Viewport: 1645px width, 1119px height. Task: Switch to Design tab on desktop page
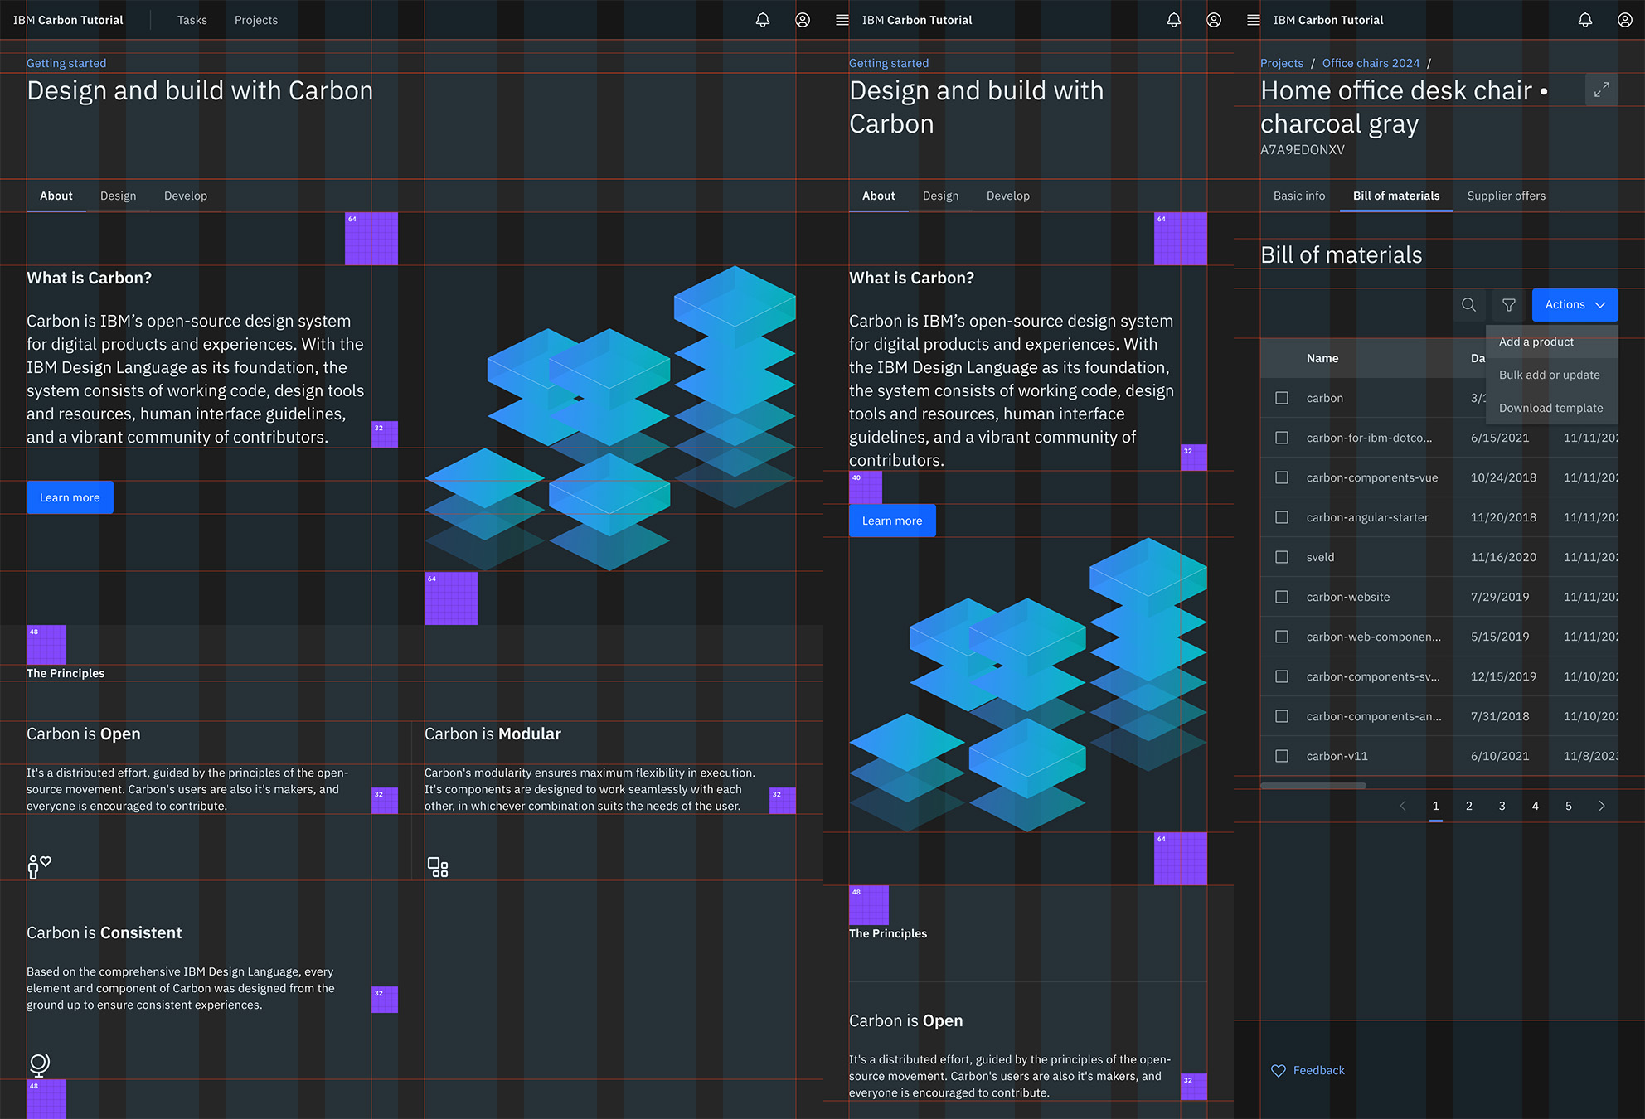click(119, 196)
